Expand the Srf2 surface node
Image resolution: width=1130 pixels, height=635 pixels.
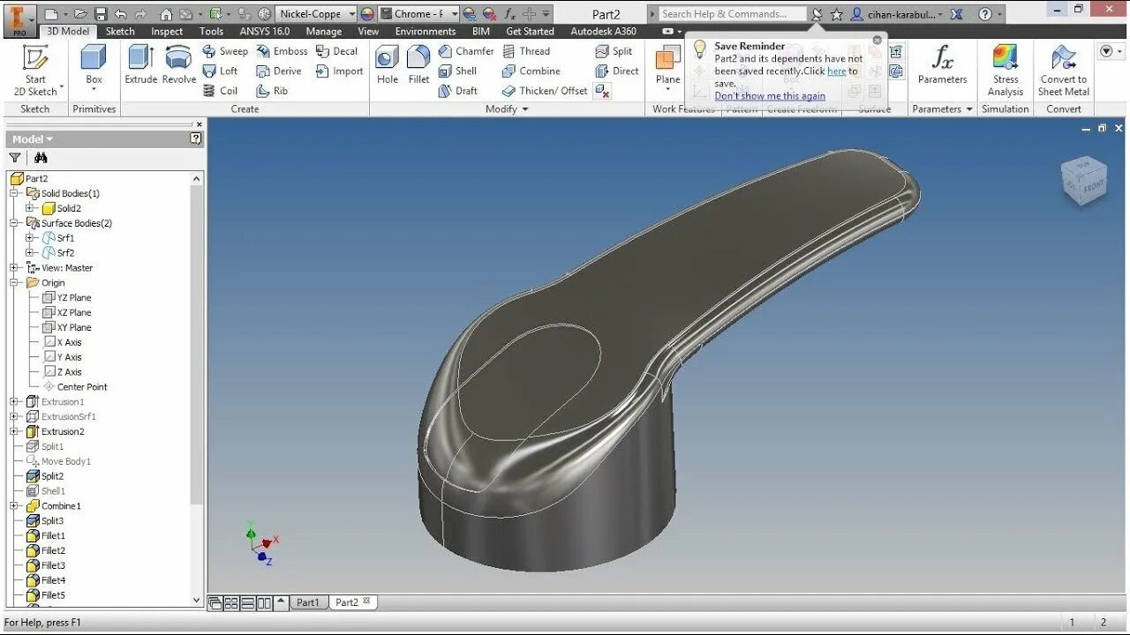point(30,252)
